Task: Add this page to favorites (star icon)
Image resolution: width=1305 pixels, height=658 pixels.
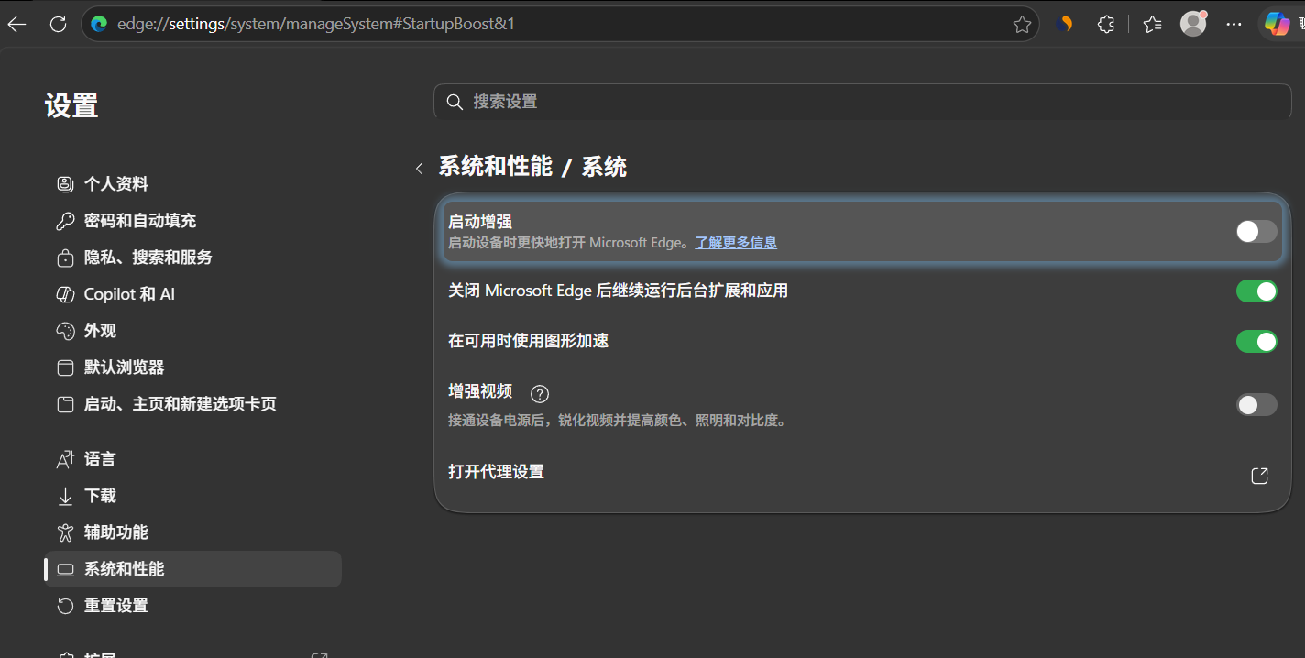Action: coord(1022,25)
